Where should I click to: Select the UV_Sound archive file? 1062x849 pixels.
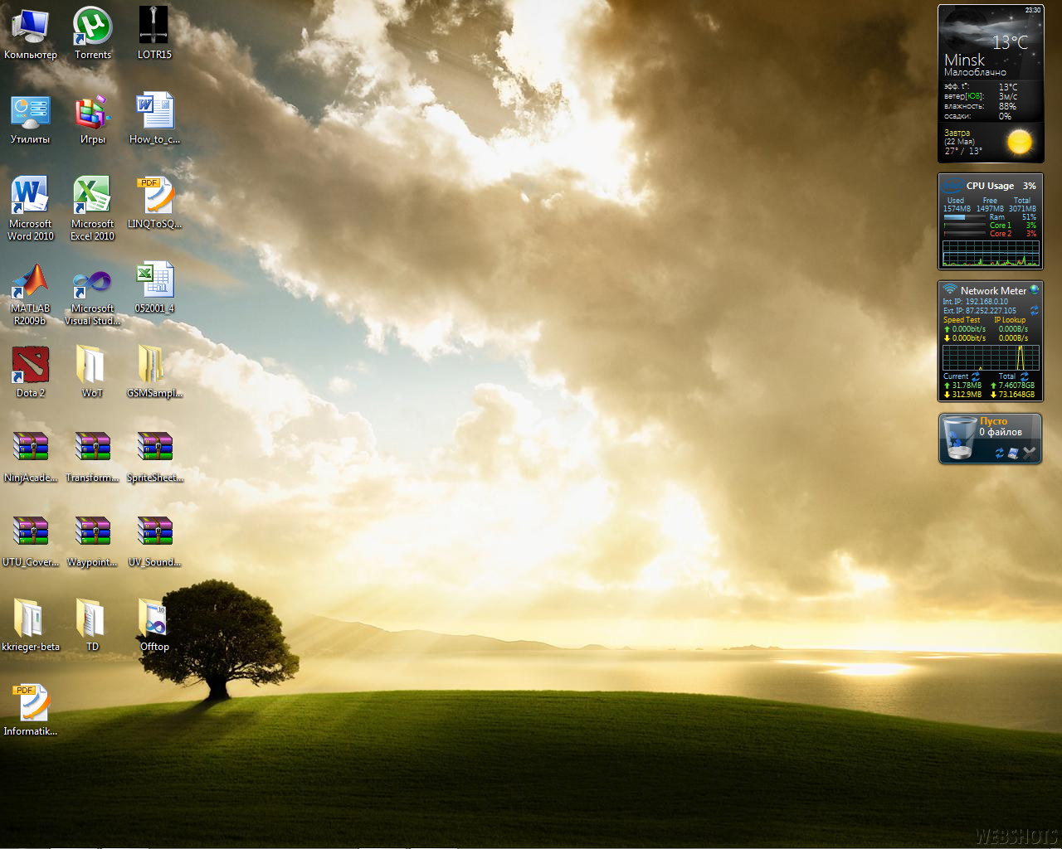[x=154, y=531]
